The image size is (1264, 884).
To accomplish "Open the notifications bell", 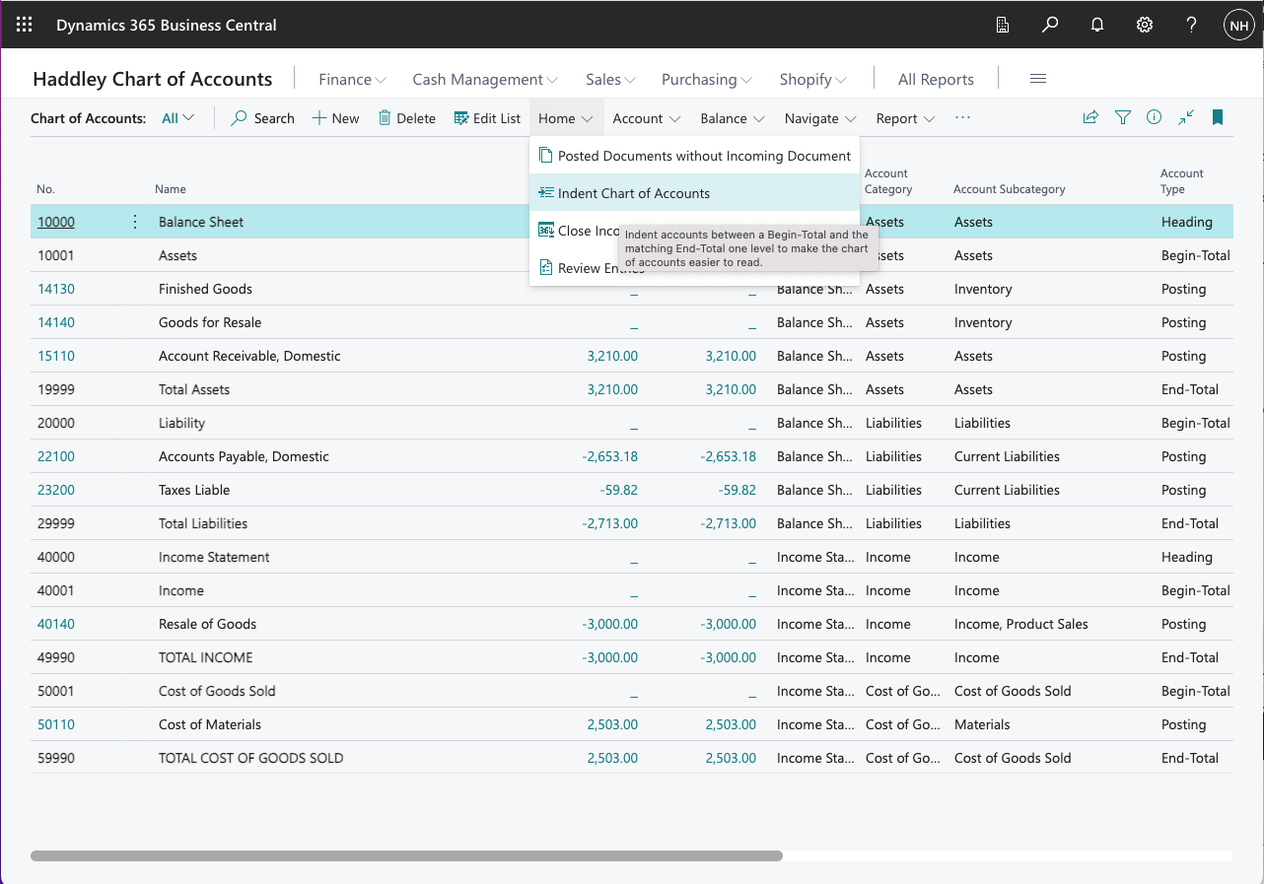I will [x=1097, y=25].
